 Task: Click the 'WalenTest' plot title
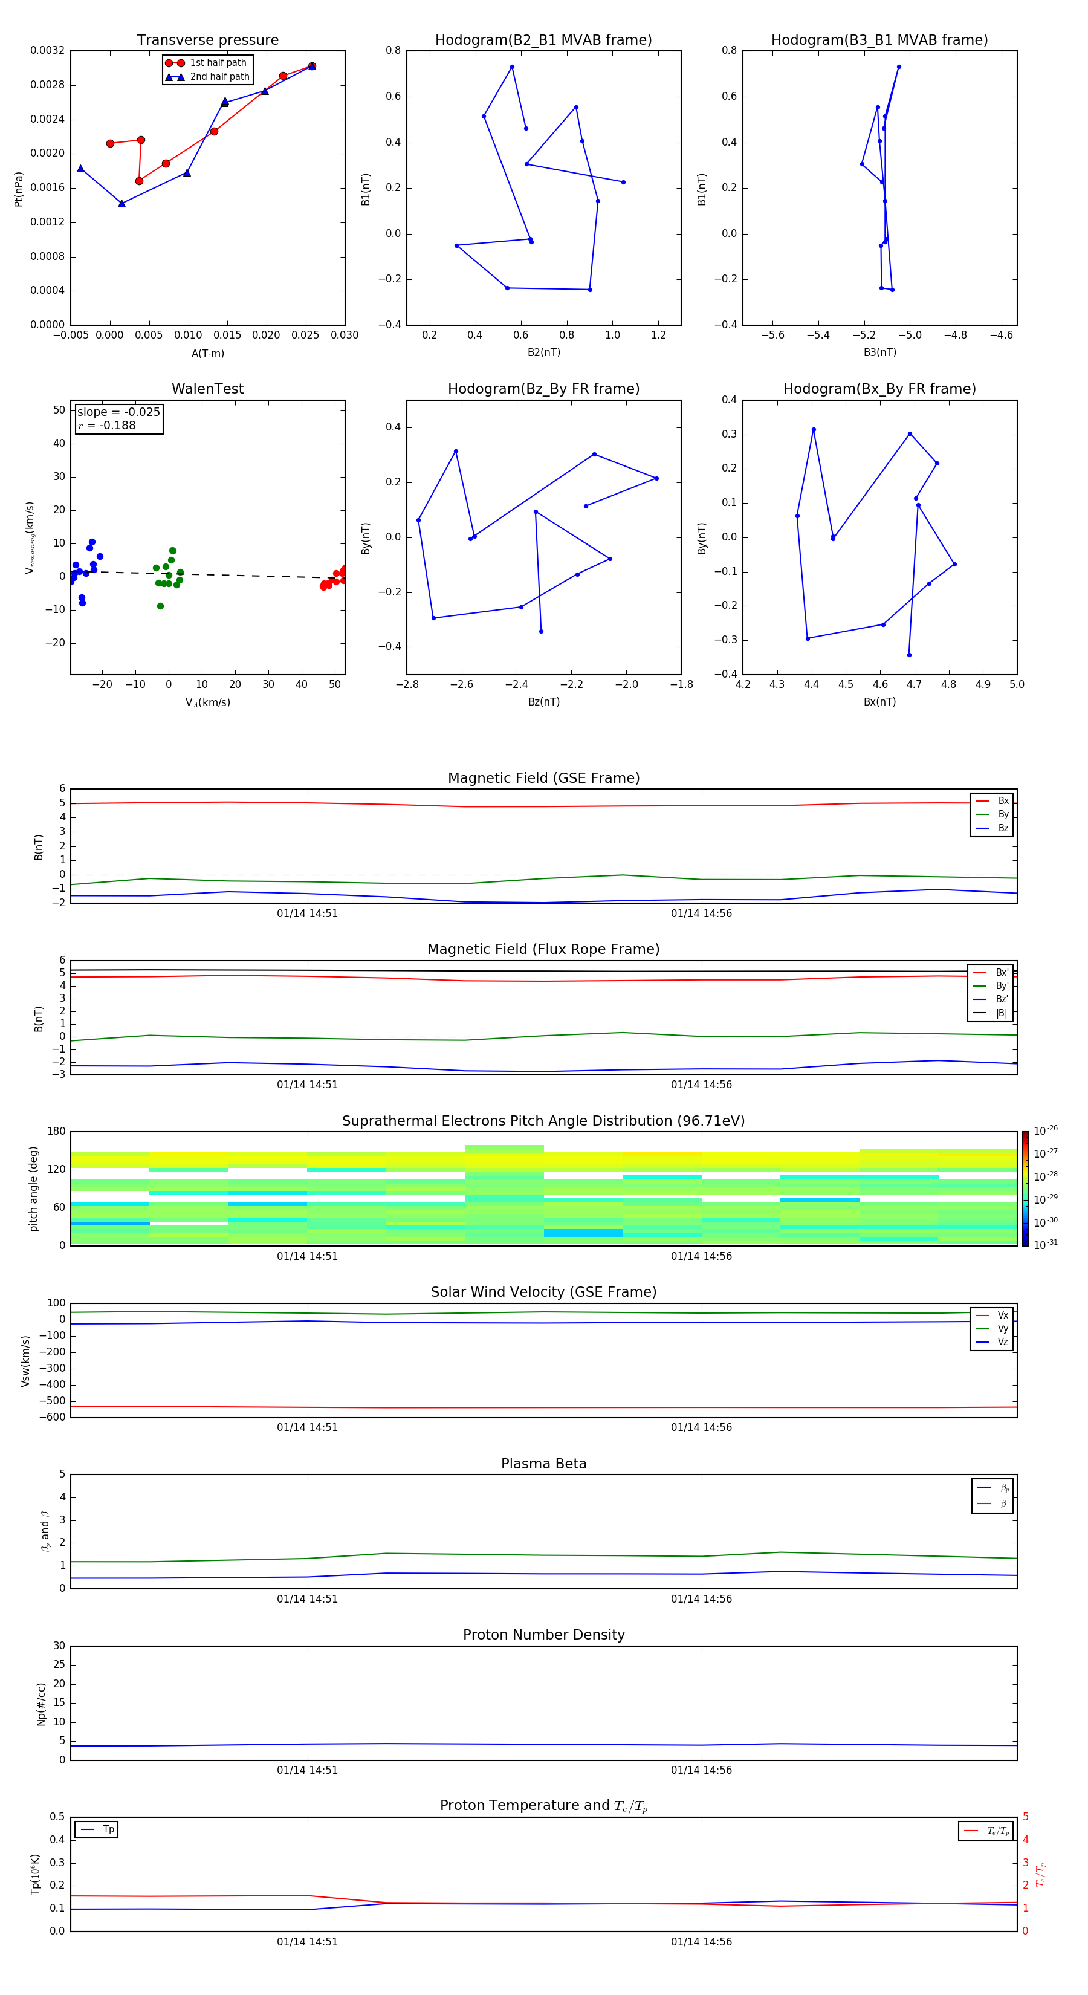tap(207, 389)
